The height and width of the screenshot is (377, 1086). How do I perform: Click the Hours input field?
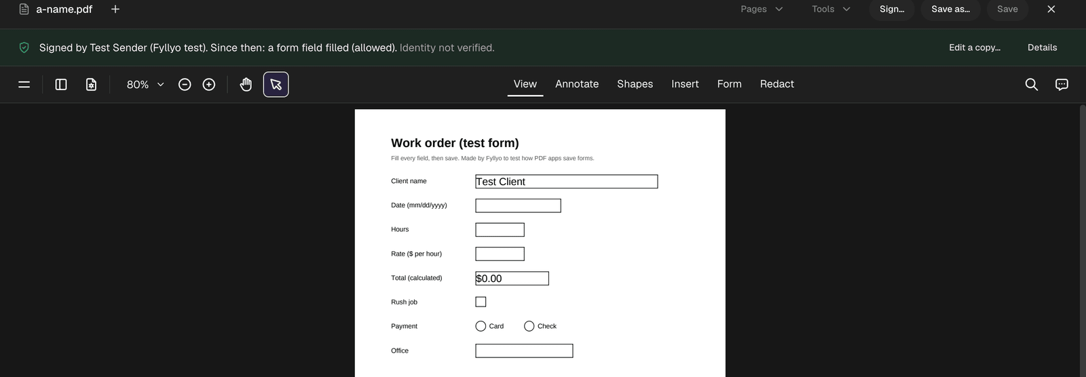click(500, 230)
